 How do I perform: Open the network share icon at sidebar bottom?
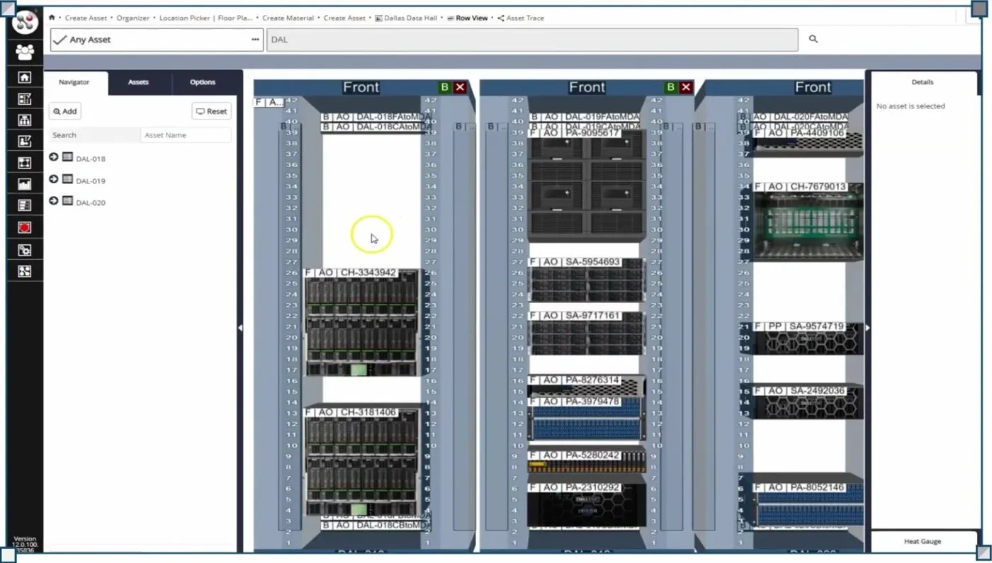coord(25,271)
